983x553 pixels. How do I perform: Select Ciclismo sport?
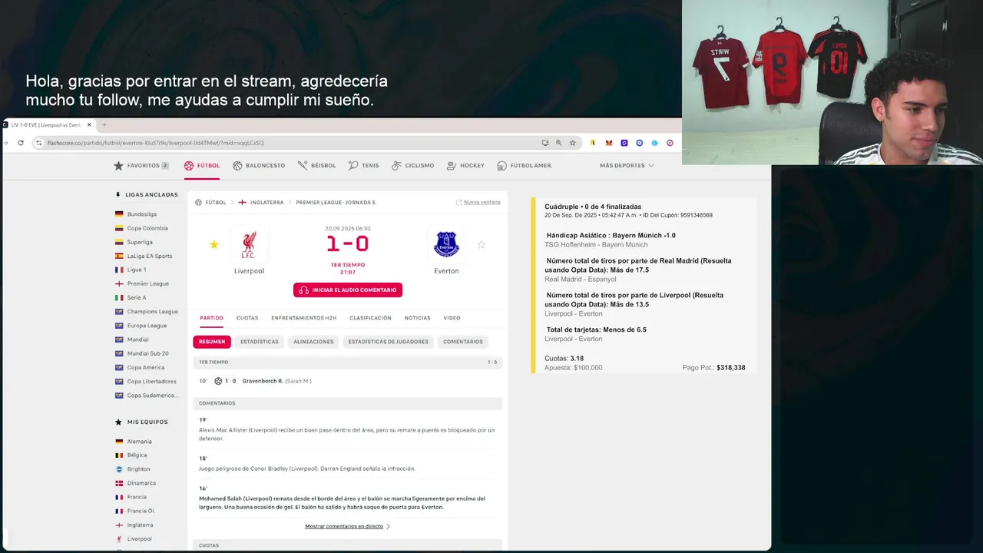(412, 165)
